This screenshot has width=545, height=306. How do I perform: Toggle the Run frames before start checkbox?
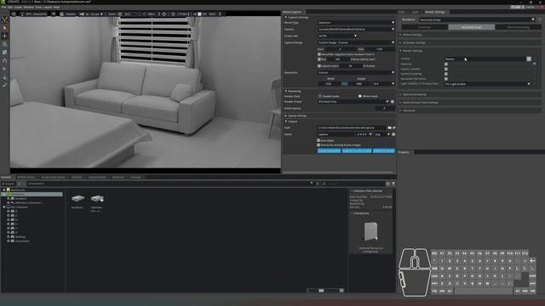click(x=319, y=59)
